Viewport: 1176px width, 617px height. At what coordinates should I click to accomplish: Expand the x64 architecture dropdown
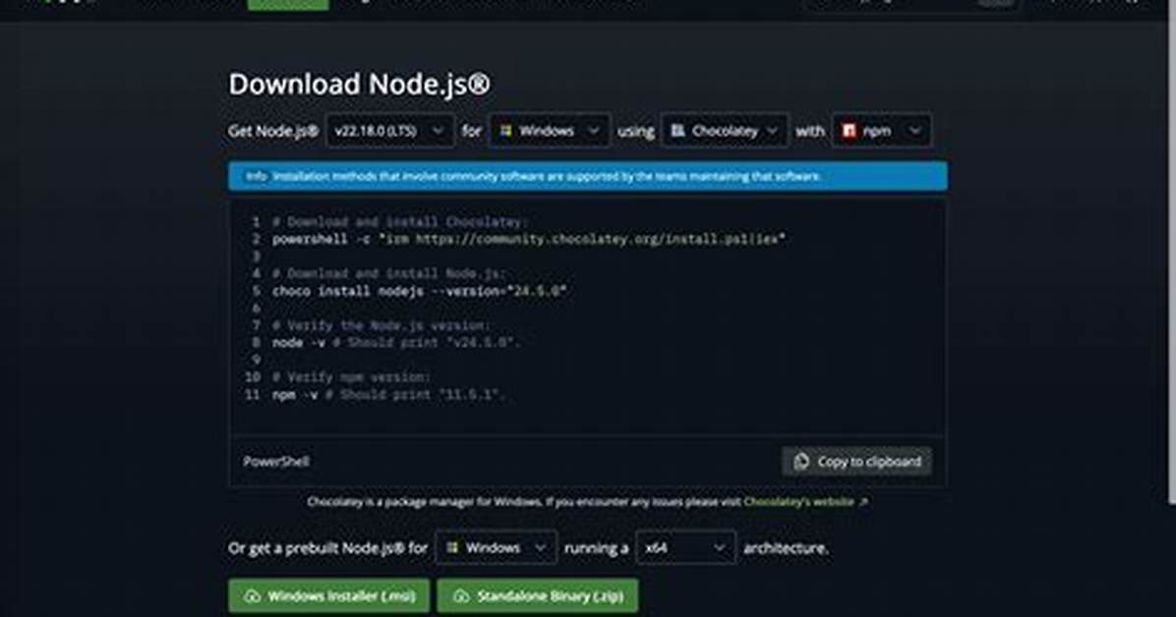685,548
